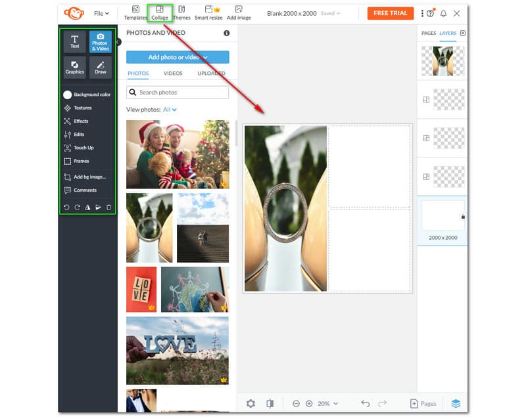Screen dimensions: 526x417
Task: Switch to the LAYERS tab
Action: (448, 33)
